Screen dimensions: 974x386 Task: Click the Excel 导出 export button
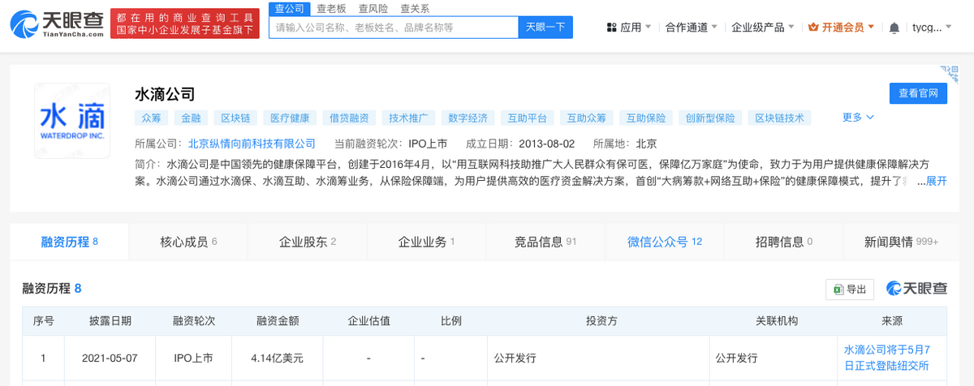(x=850, y=289)
